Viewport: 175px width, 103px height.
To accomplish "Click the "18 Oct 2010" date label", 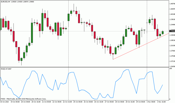I will click(4, 102).
